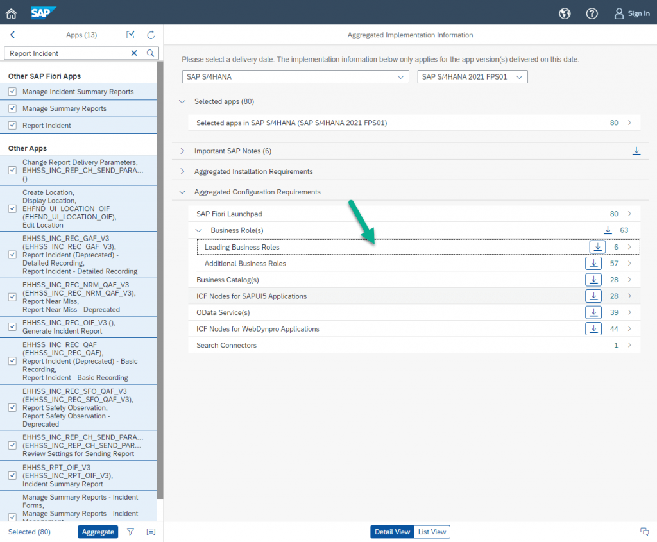Click Selected (80) link
The width and height of the screenshot is (657, 542).
30,532
